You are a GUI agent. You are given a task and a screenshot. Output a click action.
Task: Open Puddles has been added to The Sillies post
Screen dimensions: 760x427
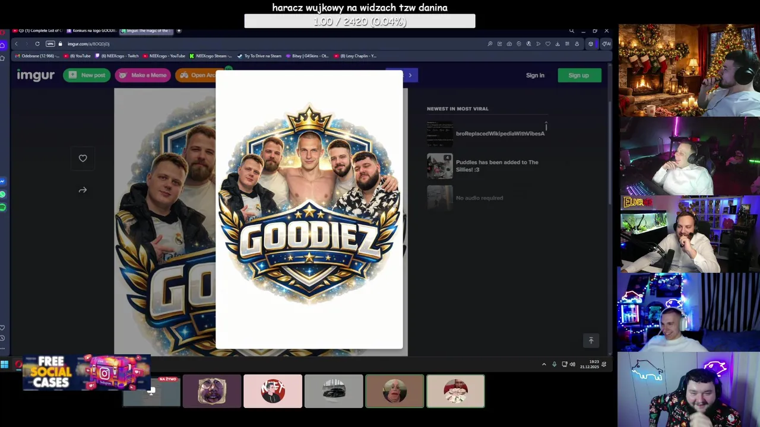point(497,165)
